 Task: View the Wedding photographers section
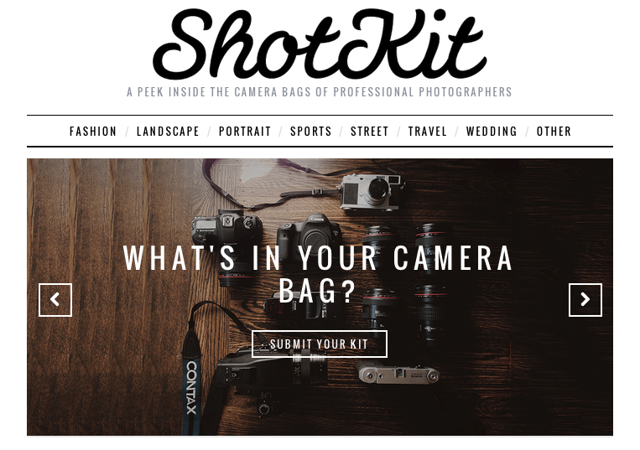point(492,132)
